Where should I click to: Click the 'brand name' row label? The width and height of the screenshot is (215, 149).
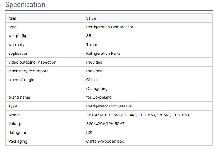click(x=19, y=97)
